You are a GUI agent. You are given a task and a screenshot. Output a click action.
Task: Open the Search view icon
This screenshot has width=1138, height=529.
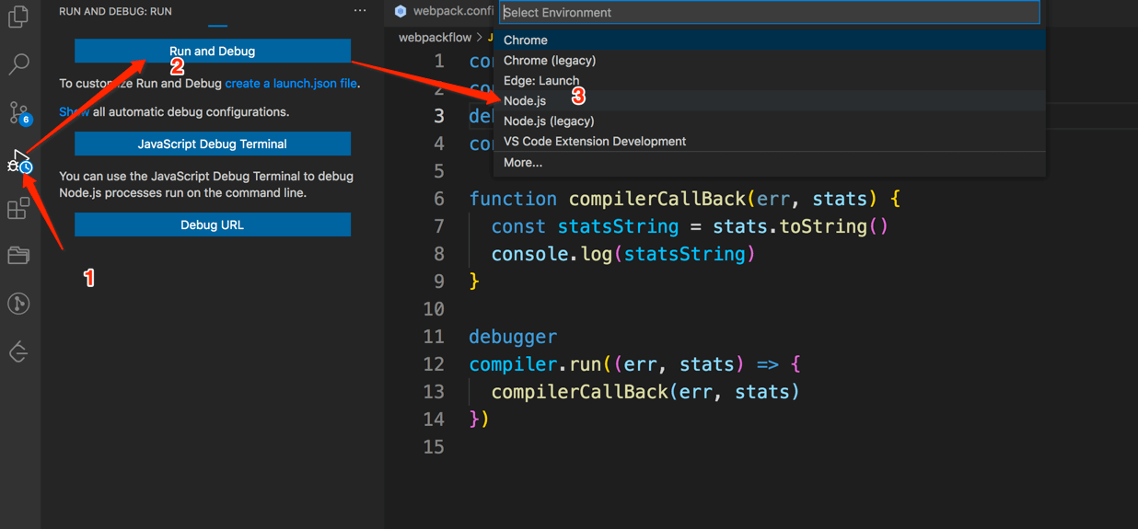coord(18,63)
